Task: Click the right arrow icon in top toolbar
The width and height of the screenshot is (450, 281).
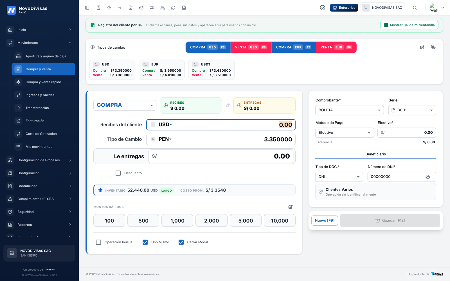Action: click(x=120, y=8)
